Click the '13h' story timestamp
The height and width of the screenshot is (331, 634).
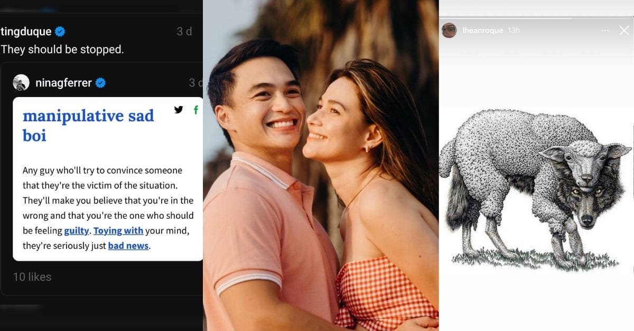coord(513,30)
